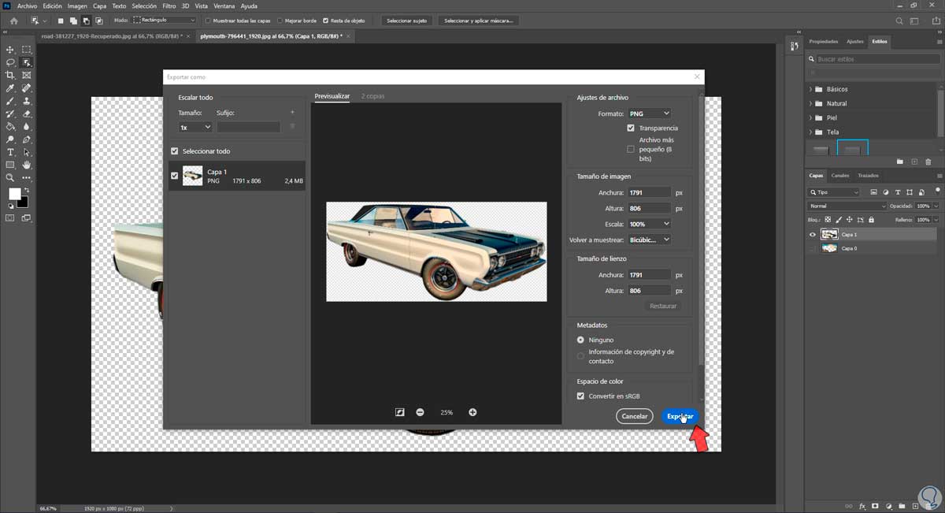Screen dimensions: 945x513
Task: Select the Horizontal Type tool
Action: [10, 152]
